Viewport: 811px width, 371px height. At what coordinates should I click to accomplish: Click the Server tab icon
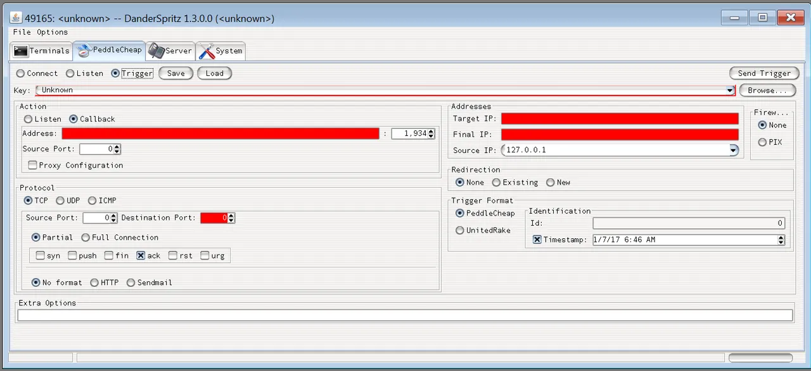[156, 51]
